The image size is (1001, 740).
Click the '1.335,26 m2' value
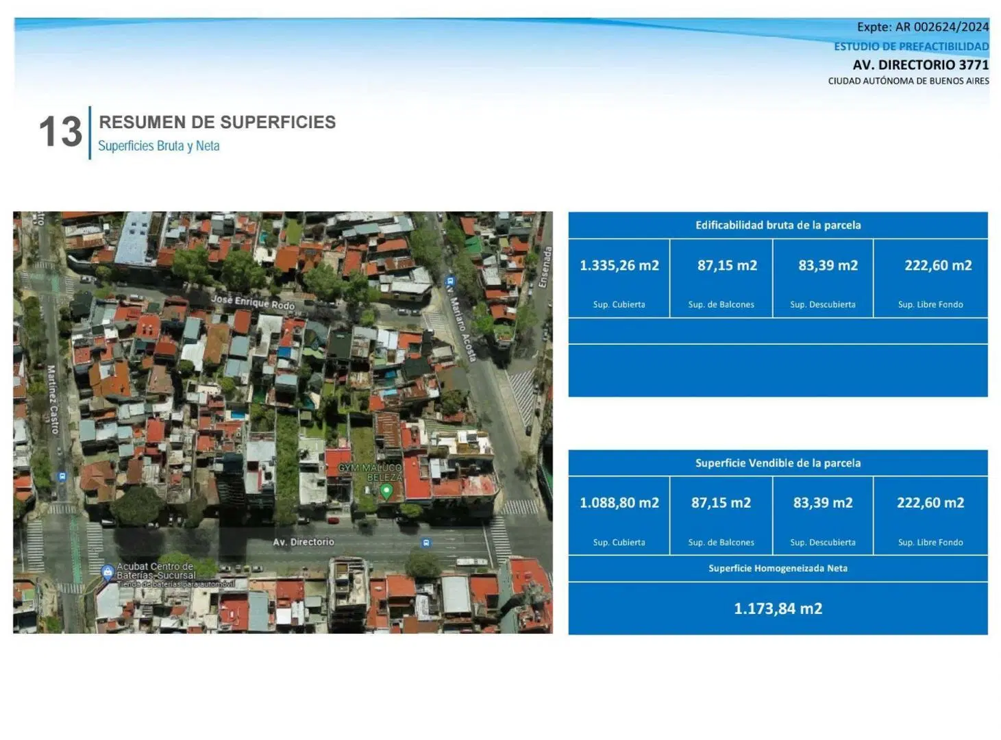(619, 265)
